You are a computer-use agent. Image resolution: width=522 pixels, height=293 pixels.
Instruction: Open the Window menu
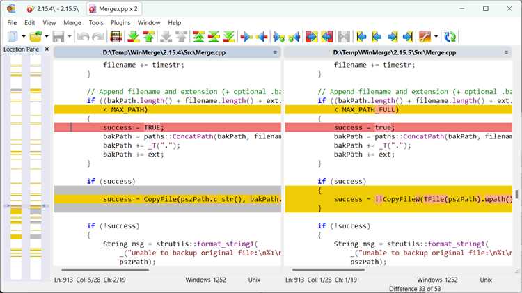point(149,23)
